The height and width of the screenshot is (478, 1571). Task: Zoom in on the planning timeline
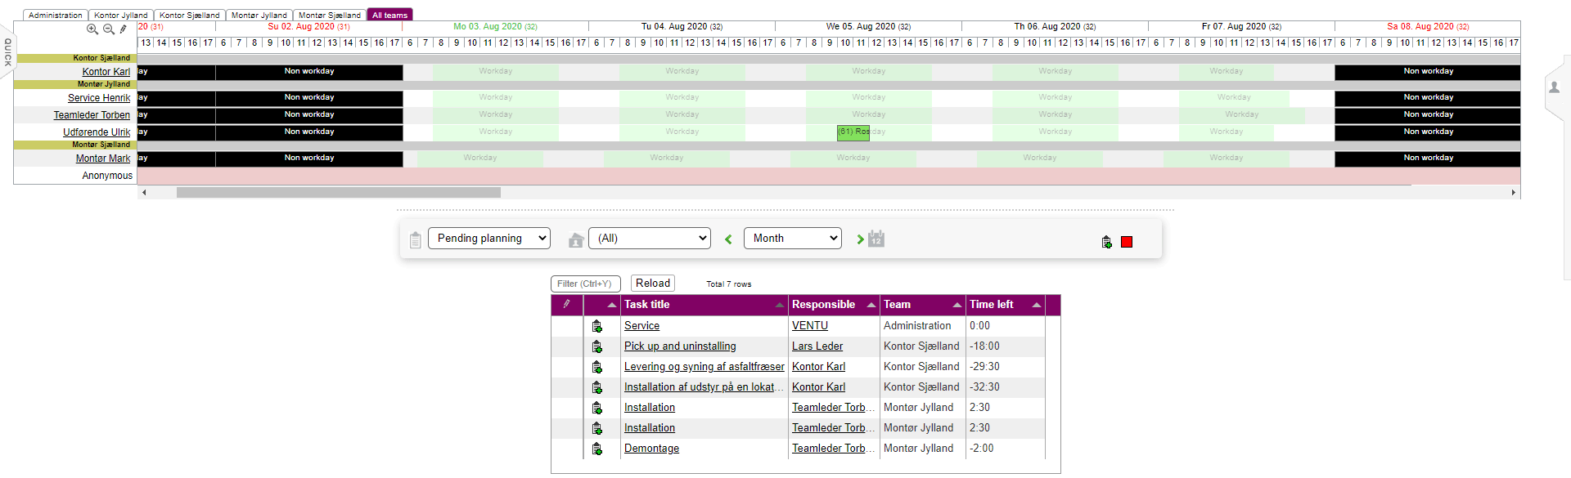tap(92, 29)
